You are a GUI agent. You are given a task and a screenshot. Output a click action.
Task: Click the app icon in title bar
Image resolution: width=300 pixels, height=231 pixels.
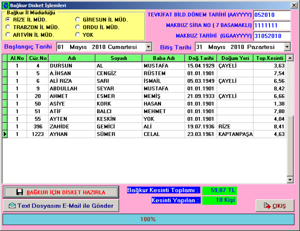point(6,5)
